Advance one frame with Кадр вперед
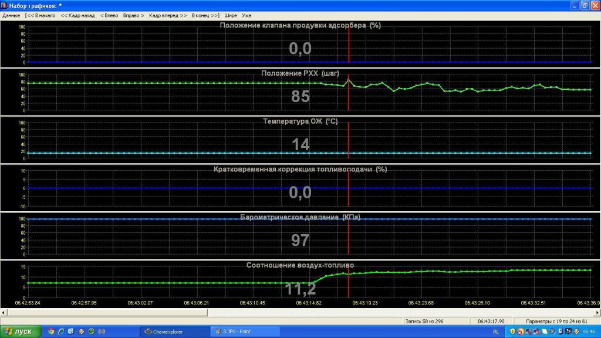The height and width of the screenshot is (338, 601). click(168, 15)
